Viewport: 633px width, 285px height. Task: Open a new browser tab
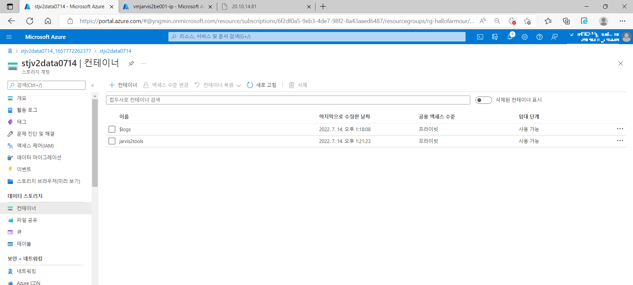tap(323, 7)
